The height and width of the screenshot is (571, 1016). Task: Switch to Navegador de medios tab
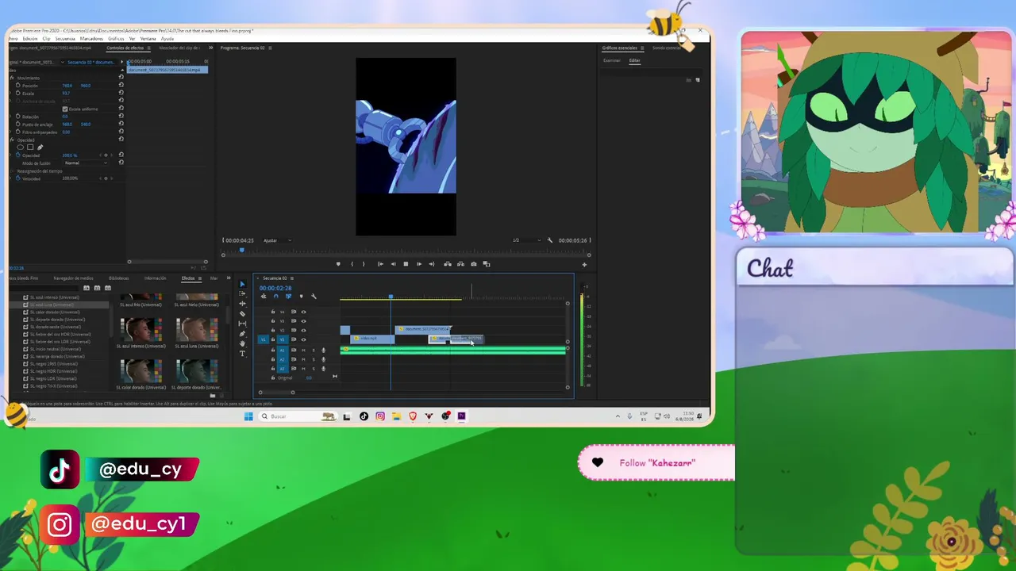(x=73, y=278)
